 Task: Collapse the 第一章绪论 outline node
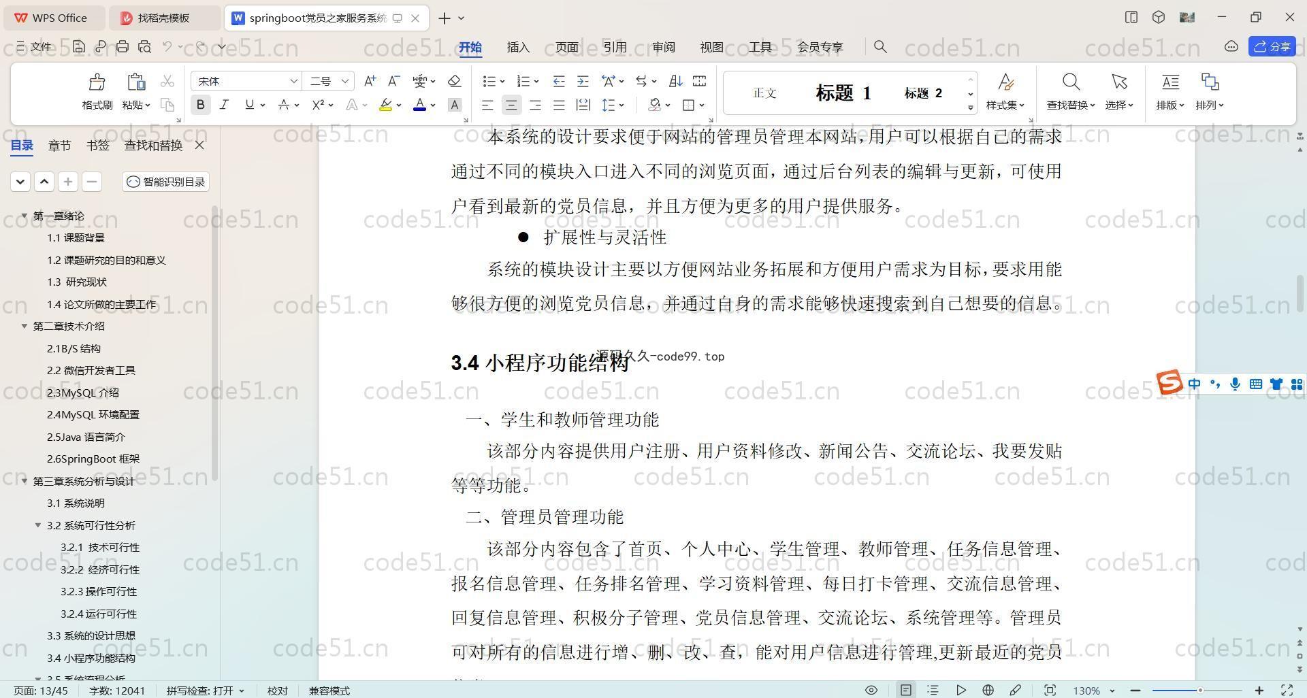tap(25, 216)
